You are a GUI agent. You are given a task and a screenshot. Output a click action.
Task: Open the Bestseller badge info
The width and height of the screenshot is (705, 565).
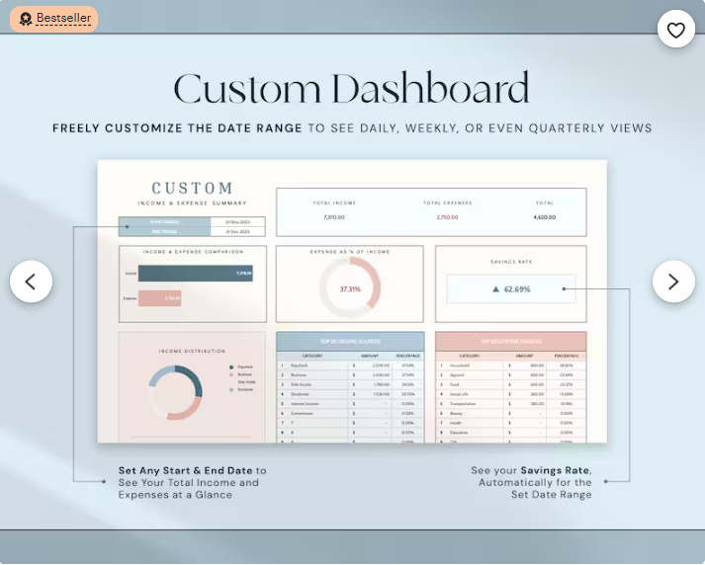[54, 19]
